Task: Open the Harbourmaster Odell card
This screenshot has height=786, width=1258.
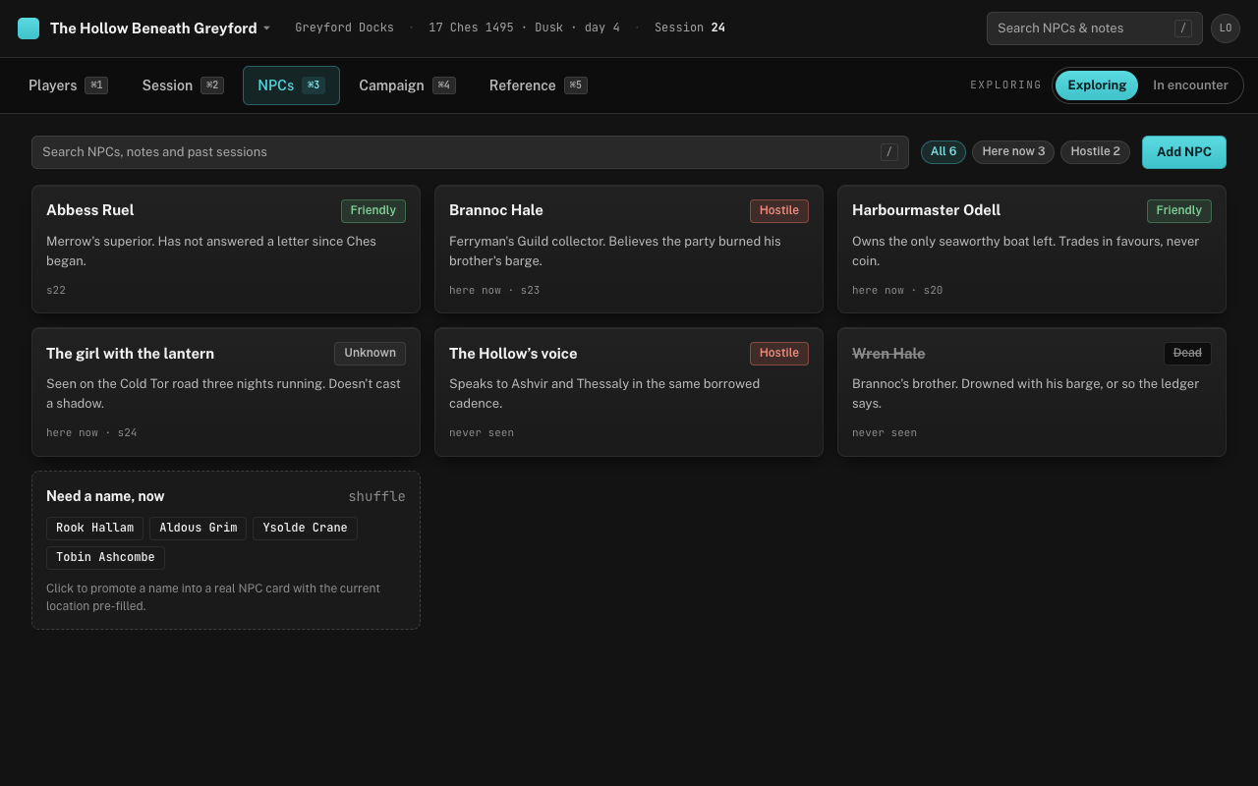Action: pos(1032,250)
